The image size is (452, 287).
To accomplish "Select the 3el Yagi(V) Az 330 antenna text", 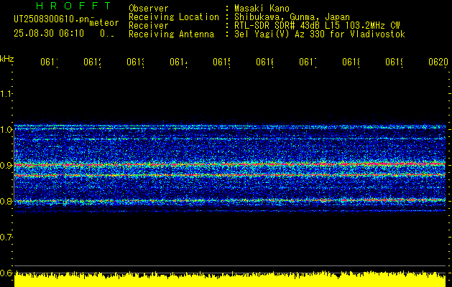I will (320, 34).
